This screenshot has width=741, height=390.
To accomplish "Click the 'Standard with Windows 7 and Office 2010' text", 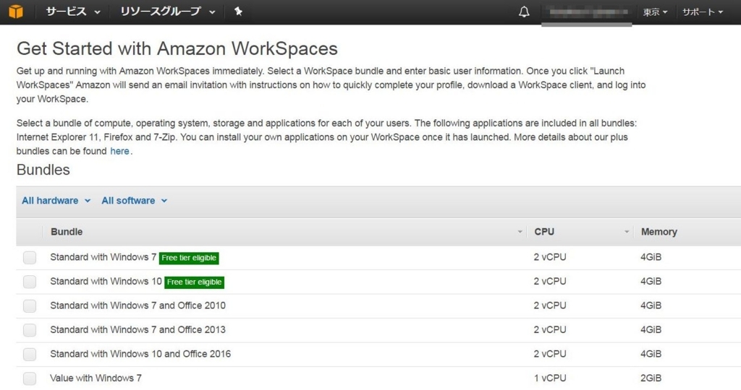I will tap(138, 305).
